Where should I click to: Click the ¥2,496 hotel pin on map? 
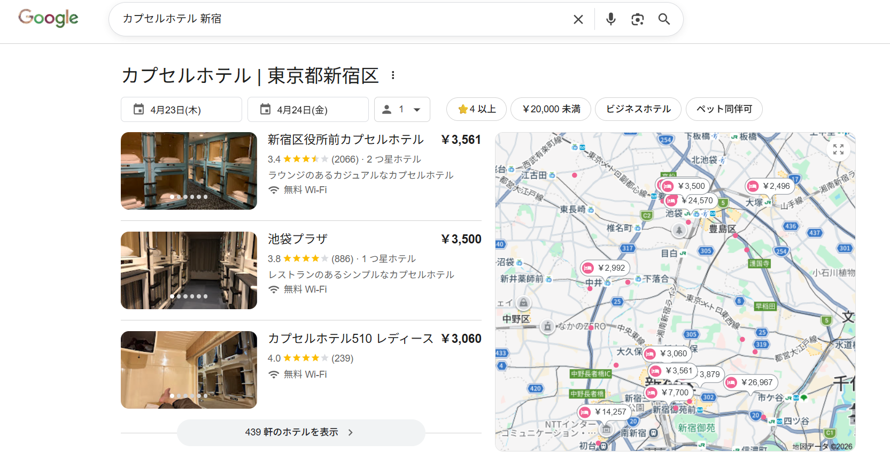click(769, 186)
